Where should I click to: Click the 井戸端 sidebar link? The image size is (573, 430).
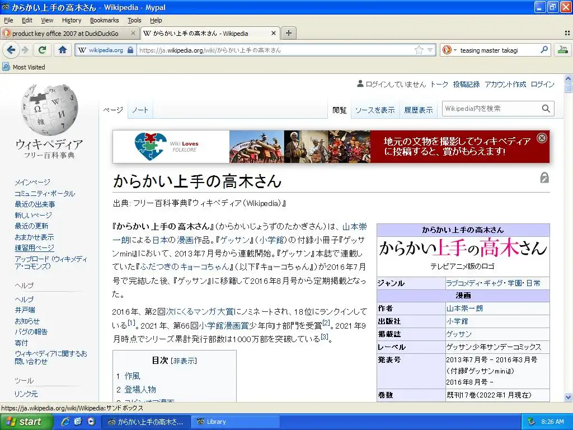click(25, 310)
